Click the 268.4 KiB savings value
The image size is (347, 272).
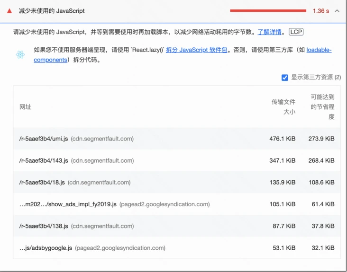[x=321, y=160]
